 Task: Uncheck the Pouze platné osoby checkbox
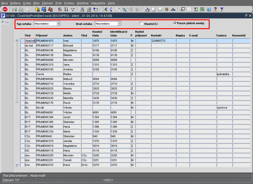(x=175, y=23)
